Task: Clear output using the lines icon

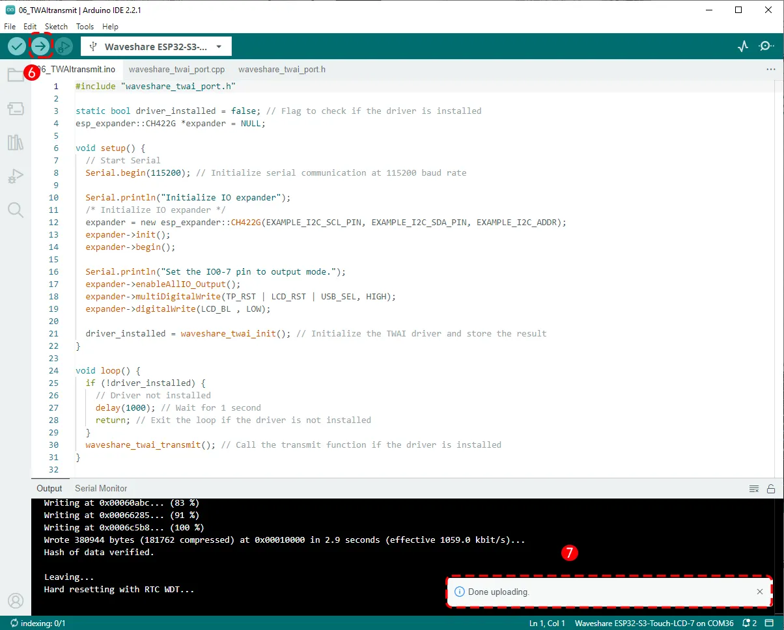Action: coord(754,489)
